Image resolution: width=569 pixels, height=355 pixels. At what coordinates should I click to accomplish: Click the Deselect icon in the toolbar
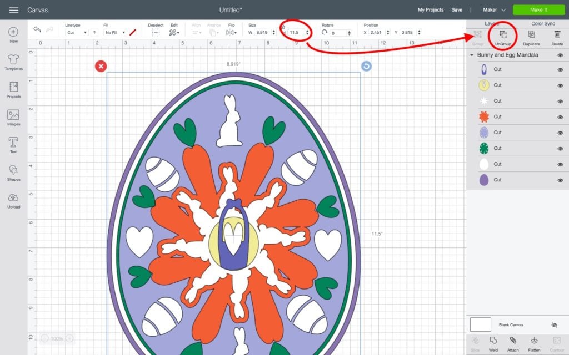(156, 33)
